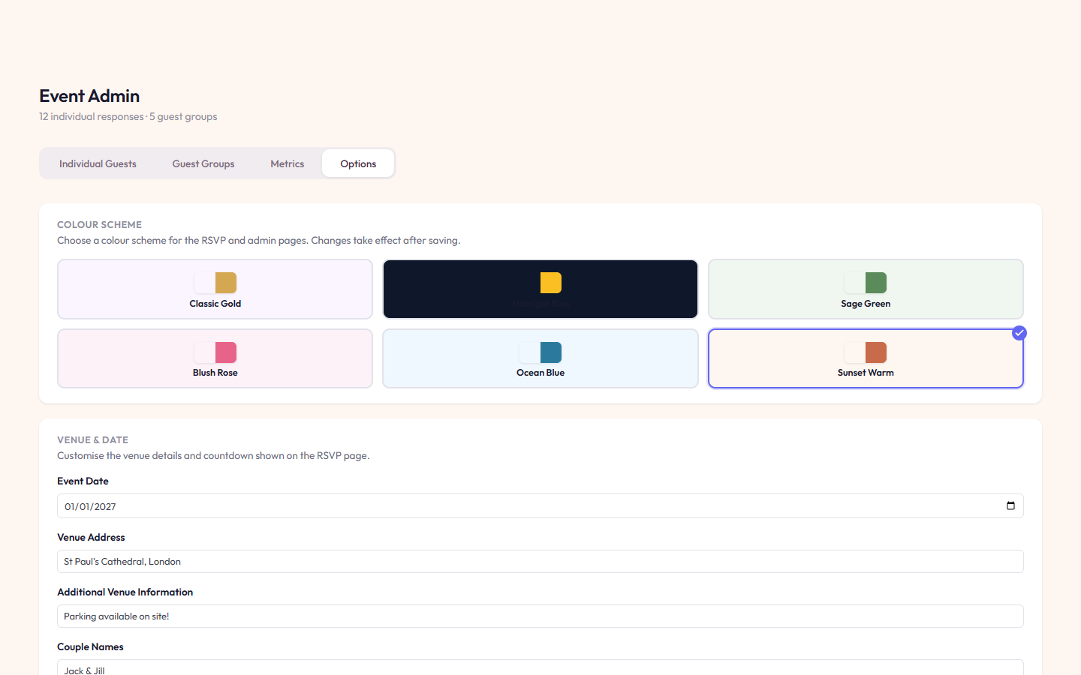The height and width of the screenshot is (675, 1081).
Task: Click the Event Admin heading
Action: click(x=89, y=96)
